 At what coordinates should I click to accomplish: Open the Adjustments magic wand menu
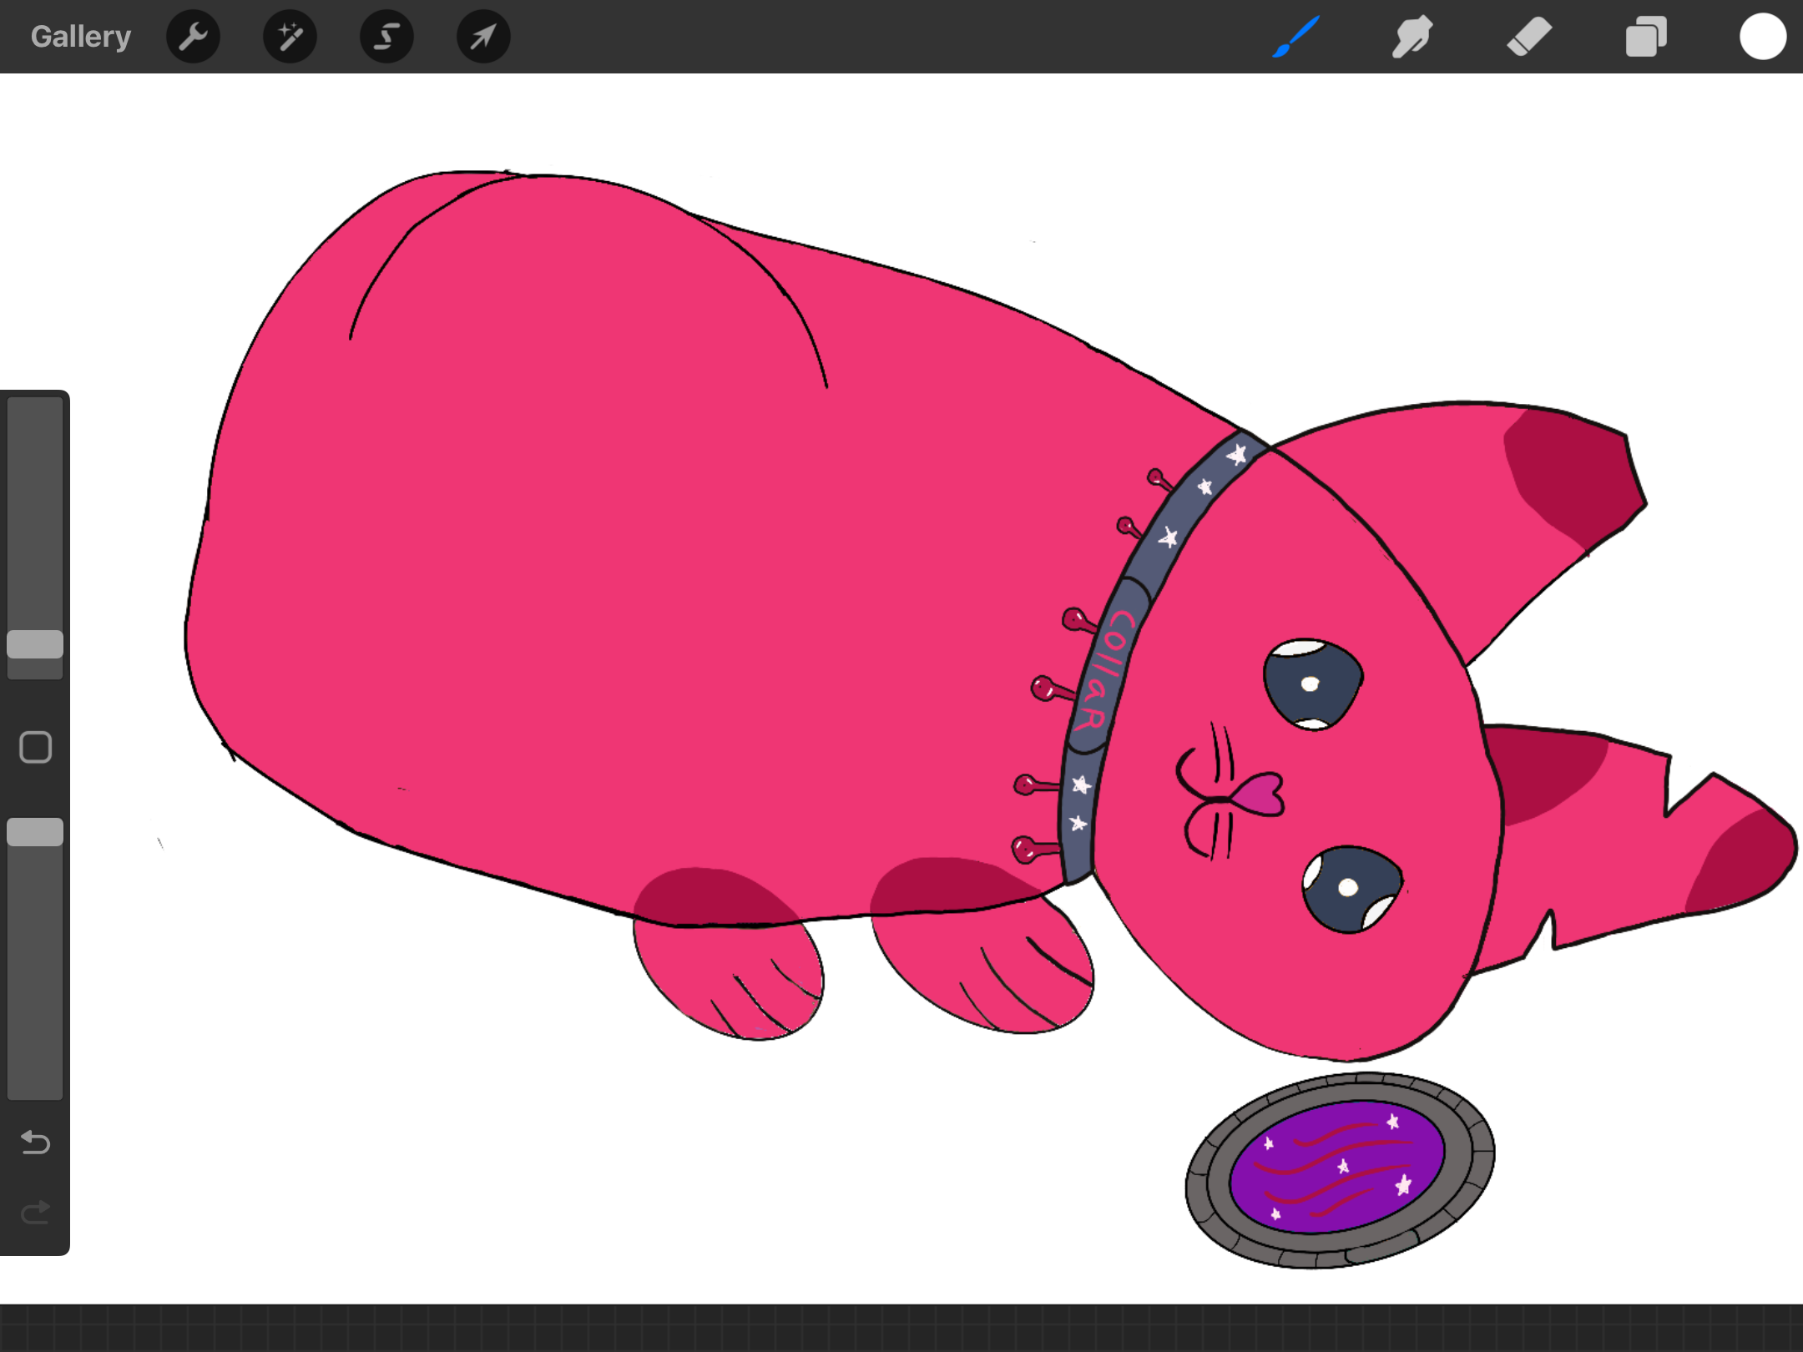click(290, 37)
